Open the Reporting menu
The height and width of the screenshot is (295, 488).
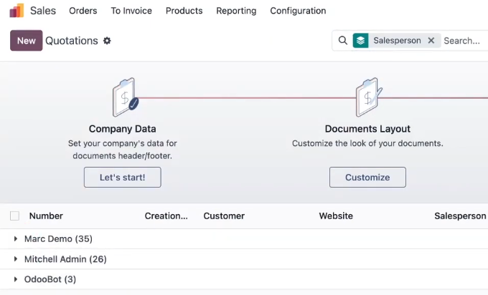236,11
